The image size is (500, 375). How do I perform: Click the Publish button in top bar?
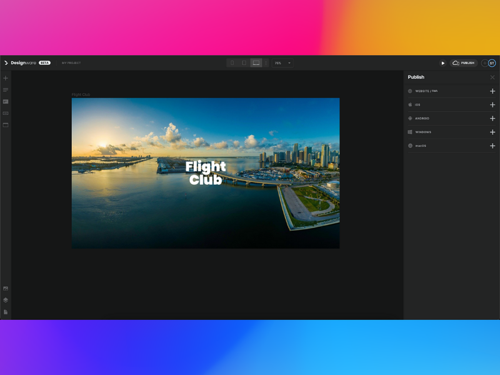pyautogui.click(x=464, y=63)
